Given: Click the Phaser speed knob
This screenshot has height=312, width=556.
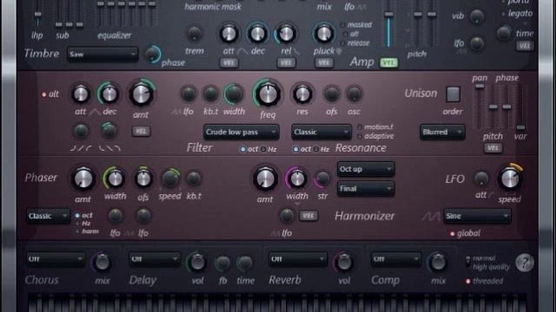Looking at the screenshot, I should [170, 179].
